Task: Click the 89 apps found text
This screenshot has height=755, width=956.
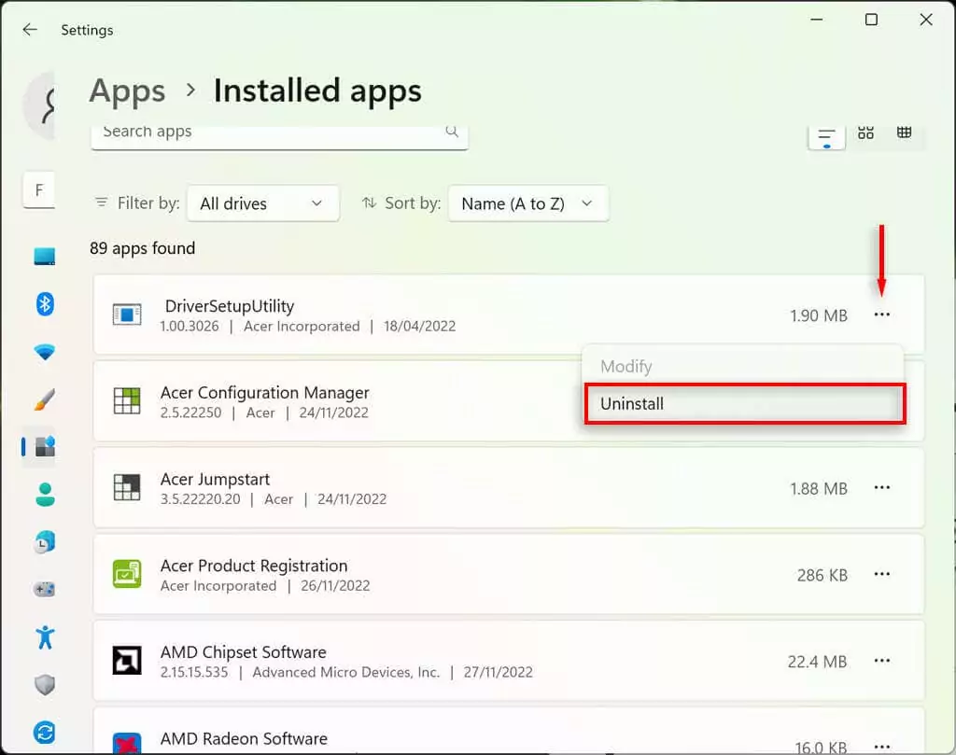Action: (143, 248)
